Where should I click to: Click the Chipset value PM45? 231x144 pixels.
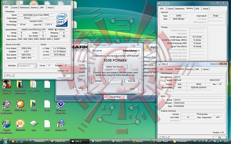pos(199,84)
